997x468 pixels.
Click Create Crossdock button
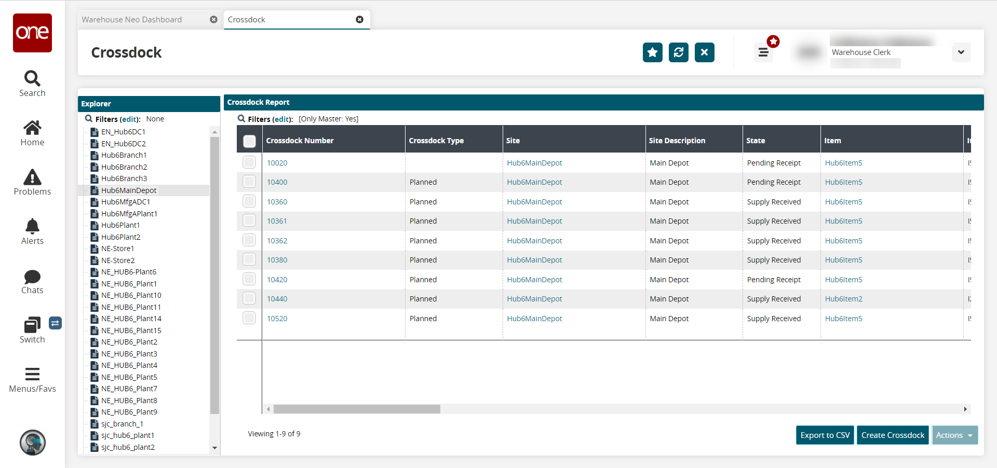892,435
